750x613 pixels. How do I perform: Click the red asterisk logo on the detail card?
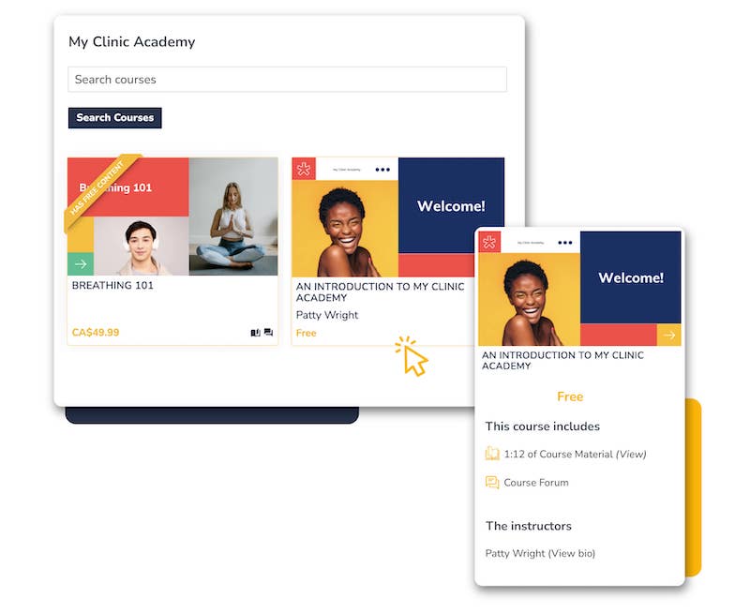490,242
